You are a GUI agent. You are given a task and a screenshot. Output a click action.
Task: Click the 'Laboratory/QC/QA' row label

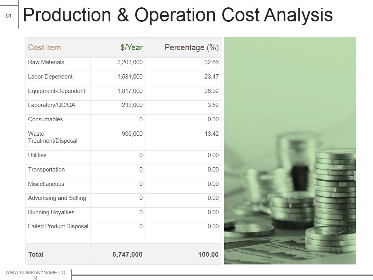(52, 105)
